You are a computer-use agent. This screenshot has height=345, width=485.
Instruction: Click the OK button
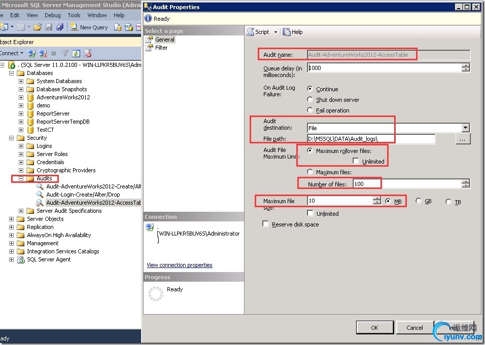[375, 327]
